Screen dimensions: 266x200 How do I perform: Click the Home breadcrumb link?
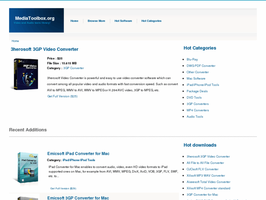[15, 41]
